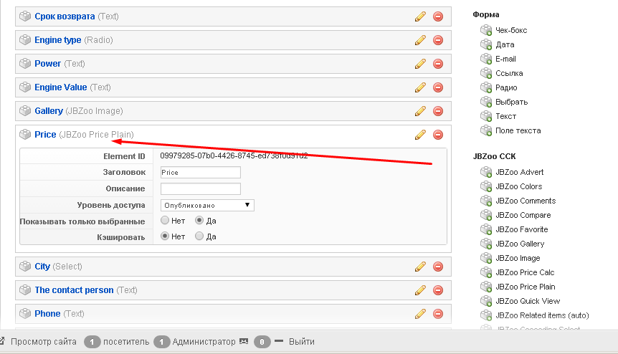
Task: Delete the Phone element
Action: (x=438, y=314)
